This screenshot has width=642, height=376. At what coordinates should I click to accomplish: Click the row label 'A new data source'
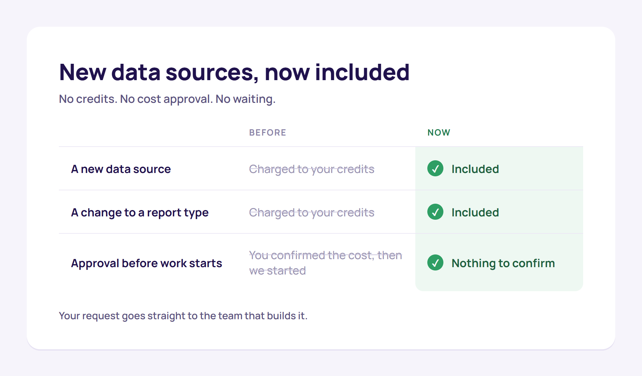pyautogui.click(x=121, y=169)
